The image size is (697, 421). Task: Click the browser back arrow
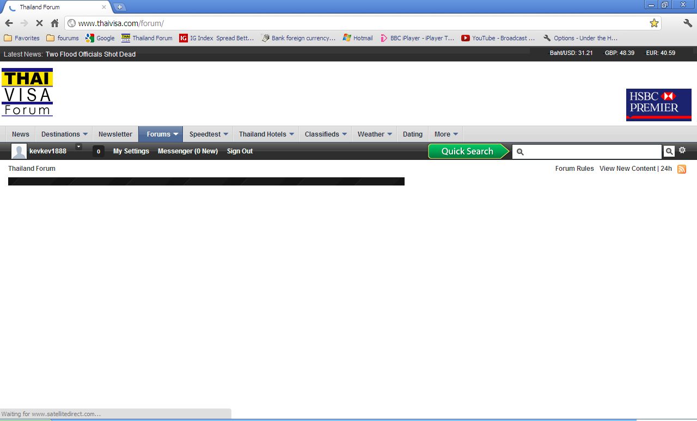9,23
